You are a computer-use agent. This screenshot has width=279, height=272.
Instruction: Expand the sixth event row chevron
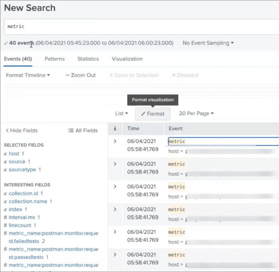pyautogui.click(x=115, y=255)
